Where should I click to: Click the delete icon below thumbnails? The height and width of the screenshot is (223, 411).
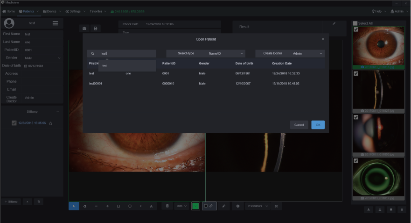402,209
